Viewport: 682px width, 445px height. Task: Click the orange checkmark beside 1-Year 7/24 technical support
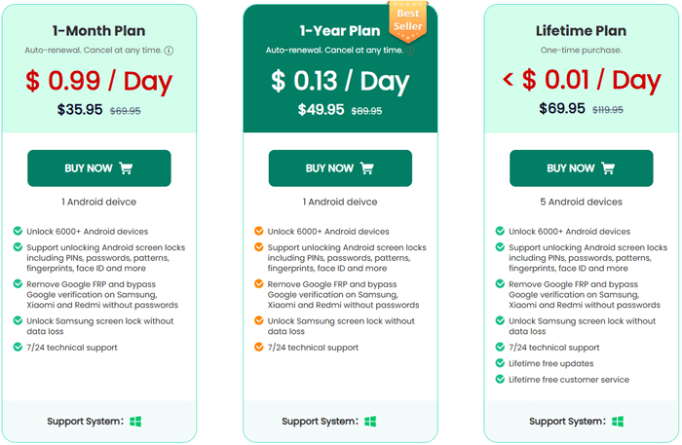click(x=259, y=347)
